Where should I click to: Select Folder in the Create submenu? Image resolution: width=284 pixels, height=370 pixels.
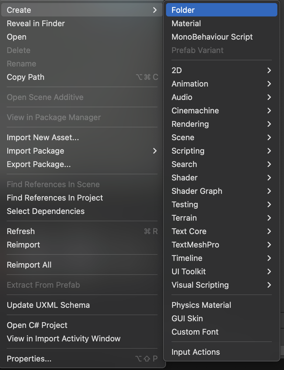[x=183, y=10]
